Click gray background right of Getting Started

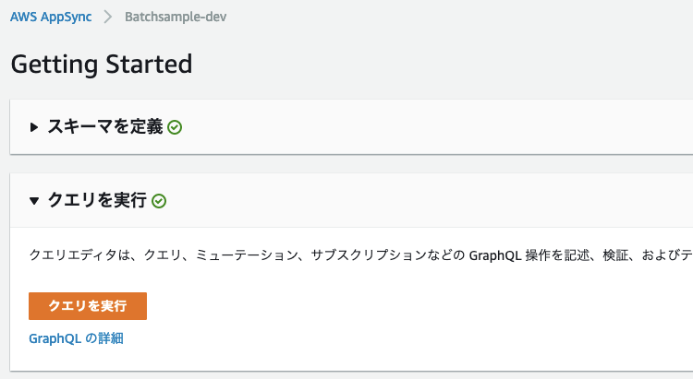(x=442, y=65)
